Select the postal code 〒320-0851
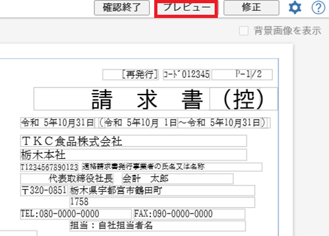 pos(44,190)
